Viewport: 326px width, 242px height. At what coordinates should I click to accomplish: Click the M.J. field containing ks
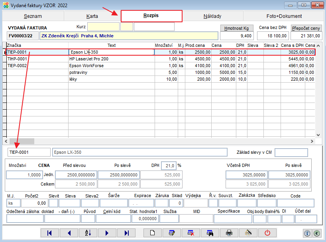pos(14,203)
